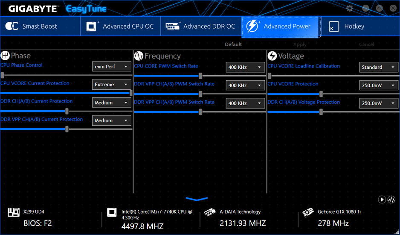This screenshot has width=400, height=235.
Task: Open the hardware monitor waveform icon
Action: [391, 200]
